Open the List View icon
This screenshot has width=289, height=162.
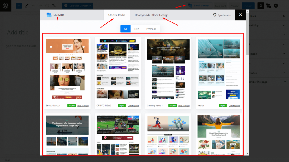tap(54, 6)
